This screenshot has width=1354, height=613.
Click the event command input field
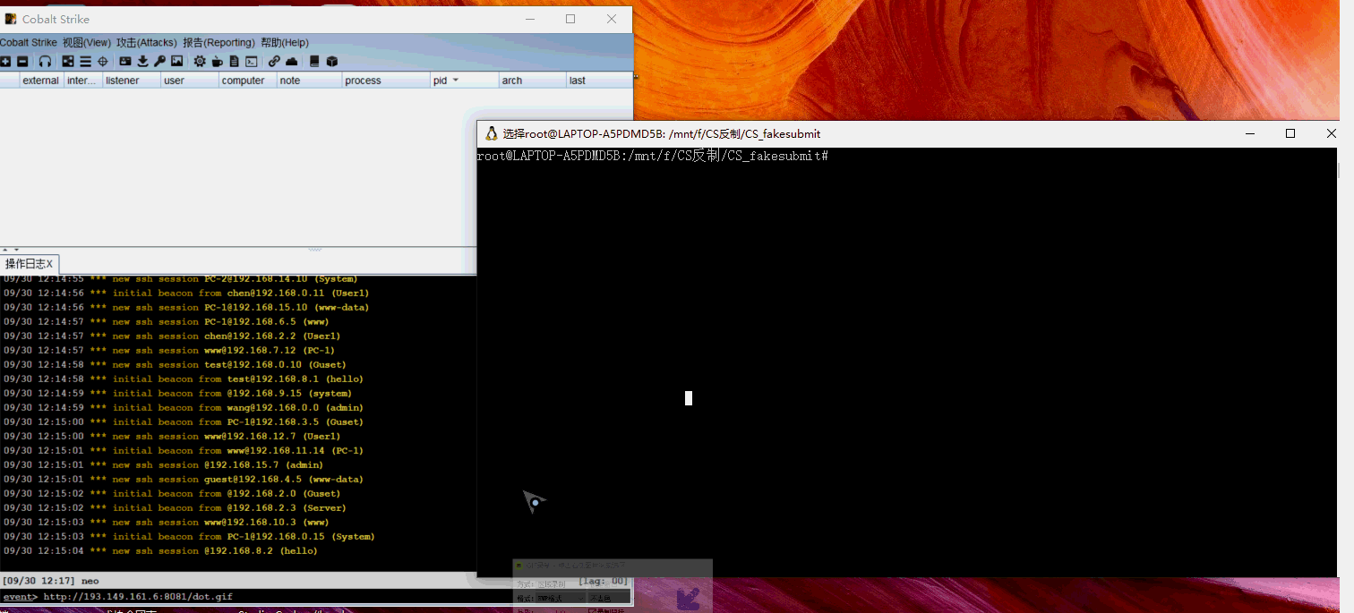tap(269, 596)
